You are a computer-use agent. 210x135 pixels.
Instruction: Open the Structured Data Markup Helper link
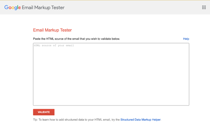(x=140, y=120)
